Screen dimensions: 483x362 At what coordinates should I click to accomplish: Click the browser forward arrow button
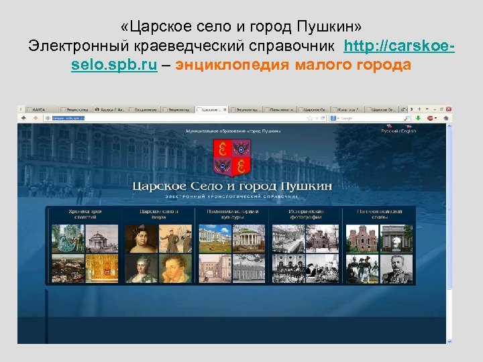pyautogui.click(x=35, y=118)
